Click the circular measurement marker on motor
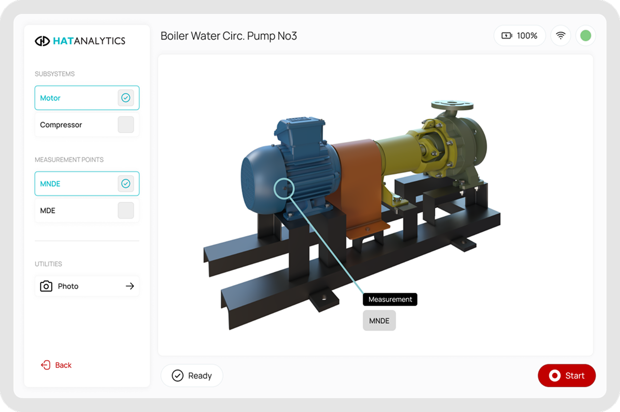The height and width of the screenshot is (412, 620). [x=283, y=188]
